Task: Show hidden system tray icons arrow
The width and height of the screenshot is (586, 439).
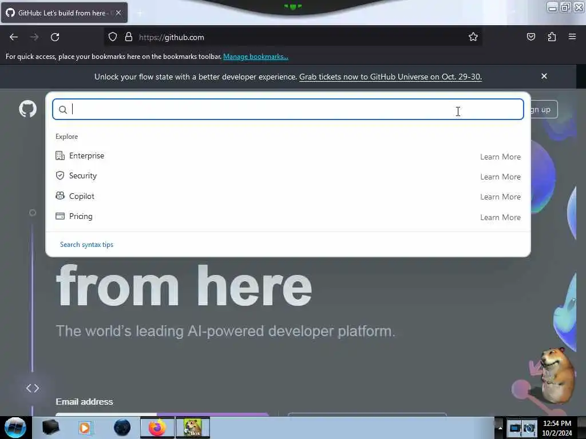Action: point(500,428)
